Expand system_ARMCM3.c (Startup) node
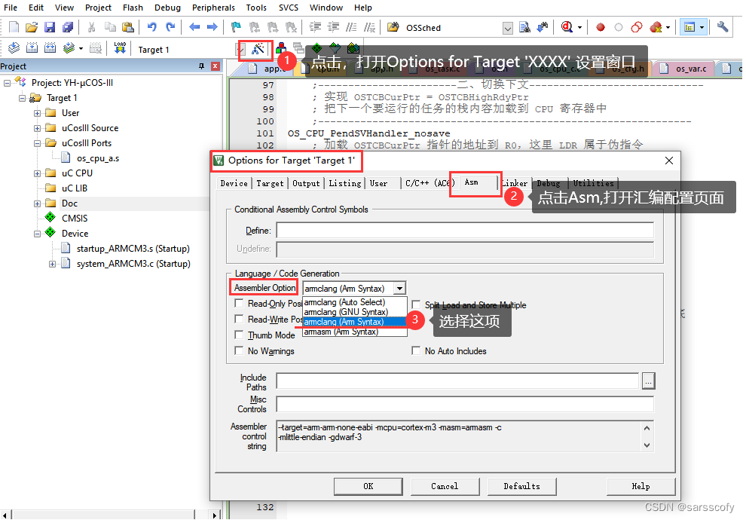 pos(52,264)
